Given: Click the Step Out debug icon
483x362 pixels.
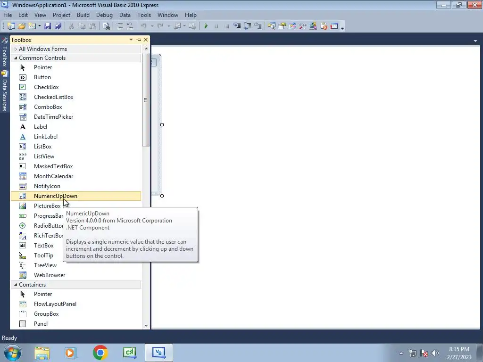Looking at the screenshot, I should click(x=258, y=26).
